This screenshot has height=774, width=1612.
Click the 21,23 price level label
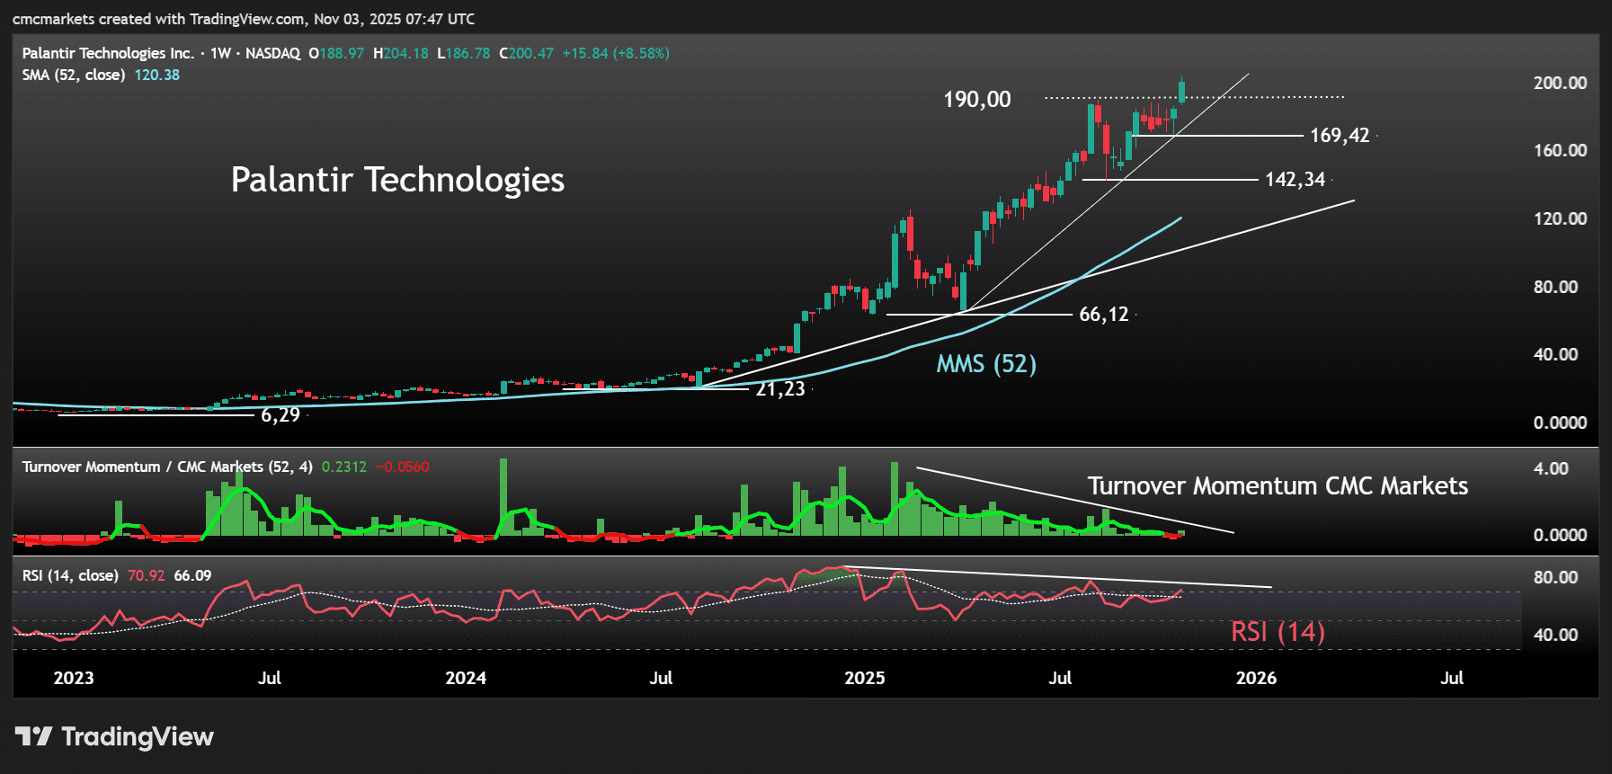tap(779, 389)
